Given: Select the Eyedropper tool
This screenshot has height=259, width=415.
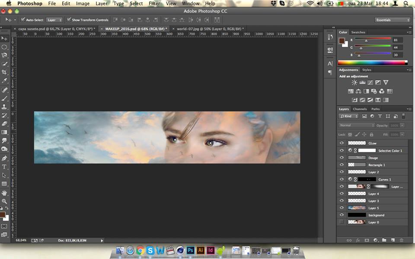Looking at the screenshot, I should pos(4,81).
